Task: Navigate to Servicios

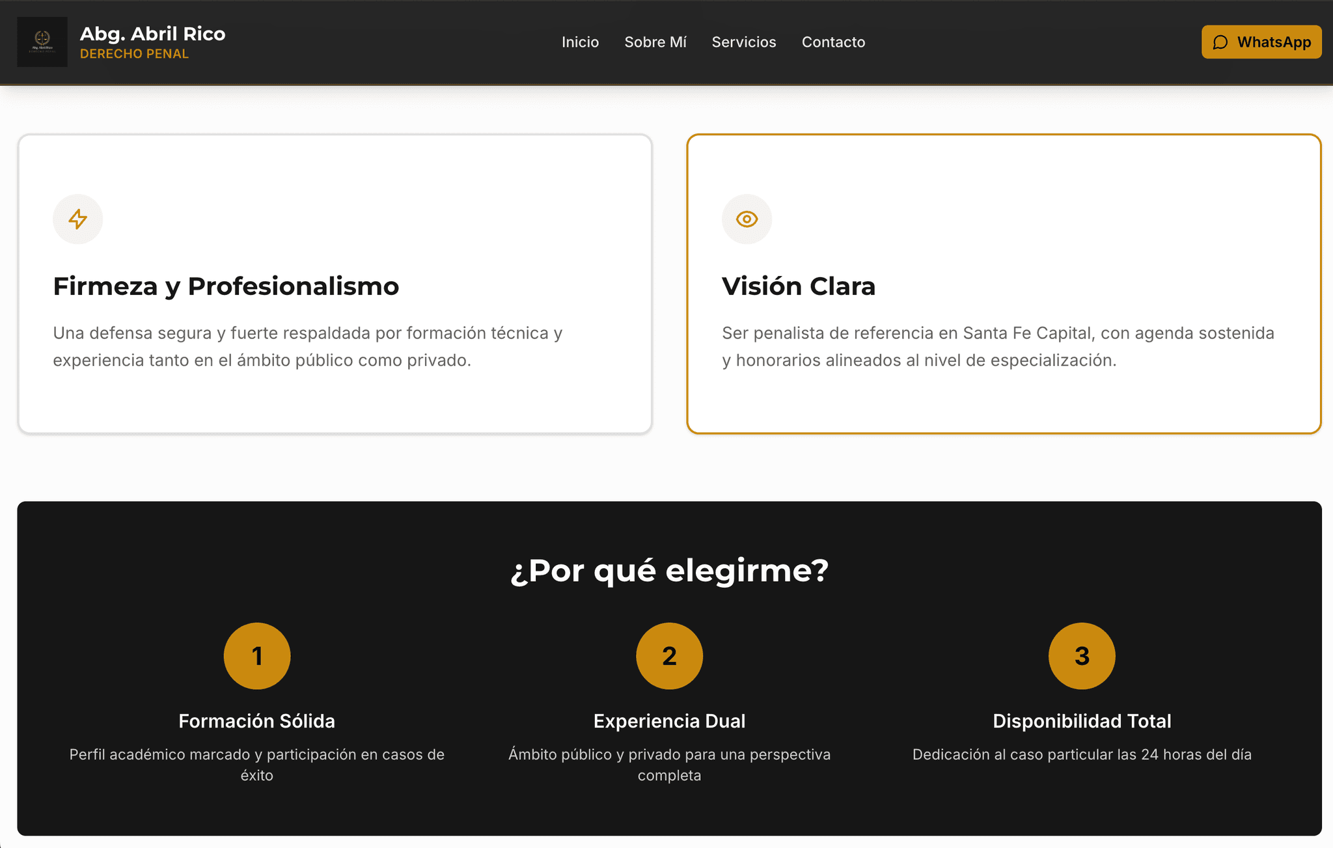Action: [x=743, y=42]
